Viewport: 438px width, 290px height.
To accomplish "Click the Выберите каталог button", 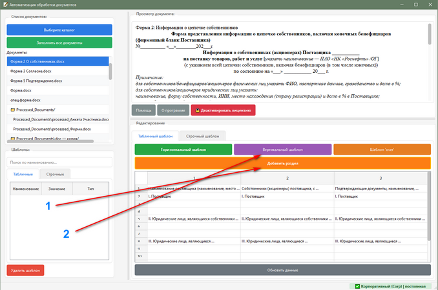I will point(59,30).
